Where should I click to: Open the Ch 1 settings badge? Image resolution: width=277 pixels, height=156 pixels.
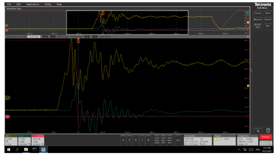pyautogui.click(x=11, y=140)
